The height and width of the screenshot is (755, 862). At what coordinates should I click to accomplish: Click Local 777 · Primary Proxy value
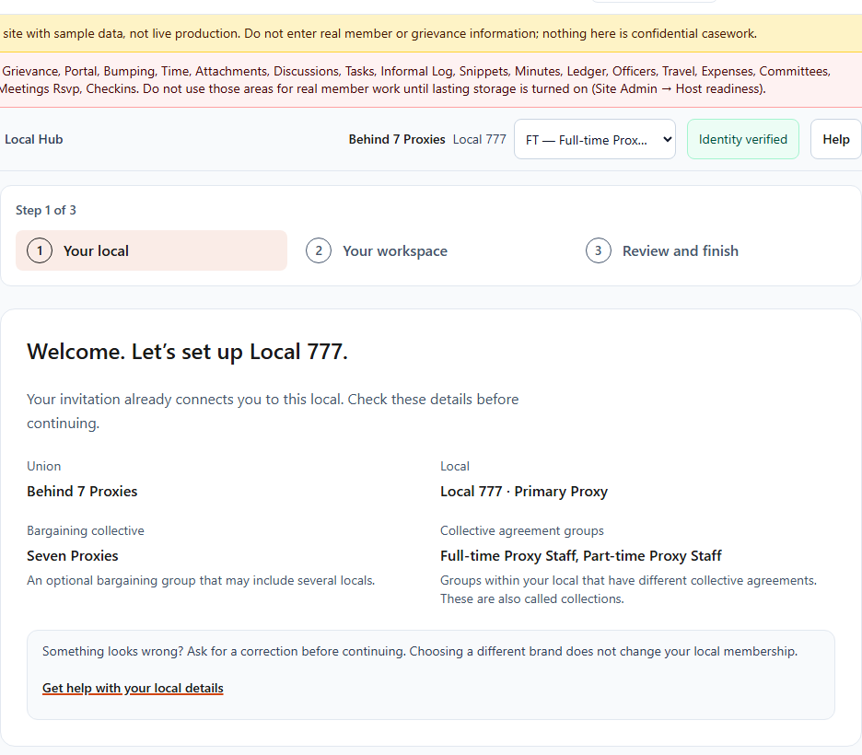[x=524, y=492]
